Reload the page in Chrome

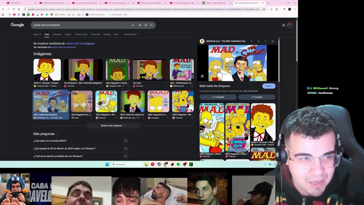[x=14, y=9]
